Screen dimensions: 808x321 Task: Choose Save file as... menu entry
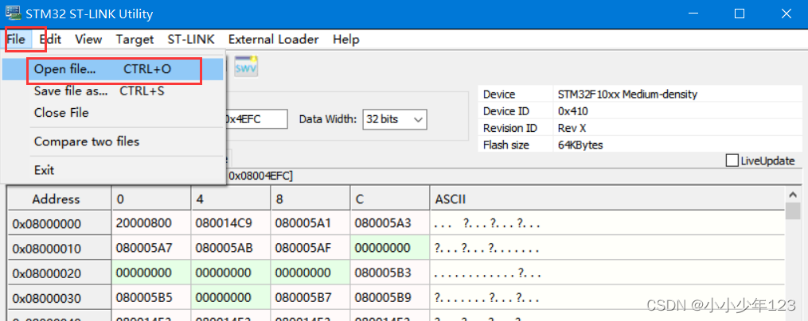[112, 91]
